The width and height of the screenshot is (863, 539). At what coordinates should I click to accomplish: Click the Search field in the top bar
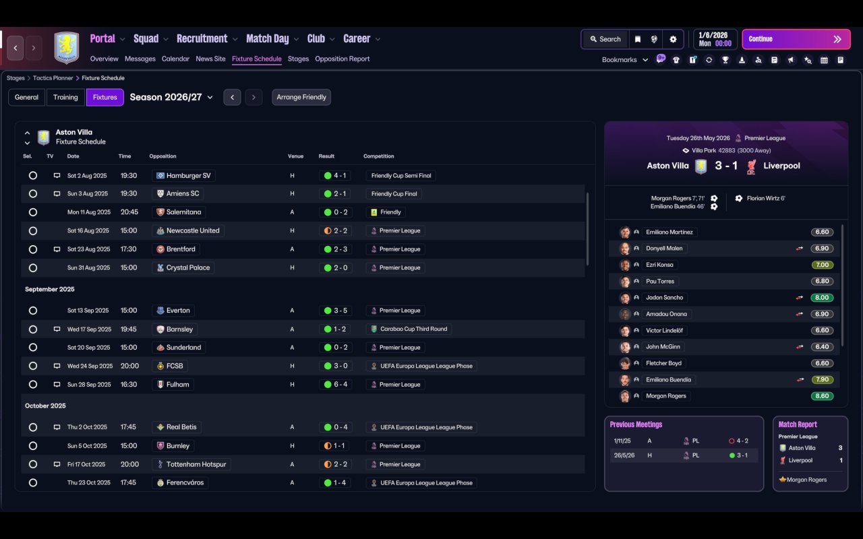(x=605, y=39)
